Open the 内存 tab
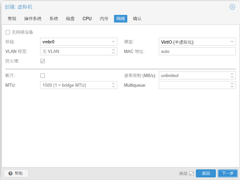Viewport: 240px width, 180px height. (x=104, y=19)
